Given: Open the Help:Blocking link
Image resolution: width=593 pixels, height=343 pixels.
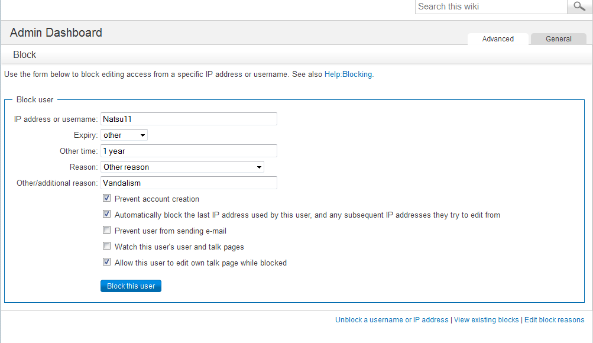Looking at the screenshot, I should [348, 74].
